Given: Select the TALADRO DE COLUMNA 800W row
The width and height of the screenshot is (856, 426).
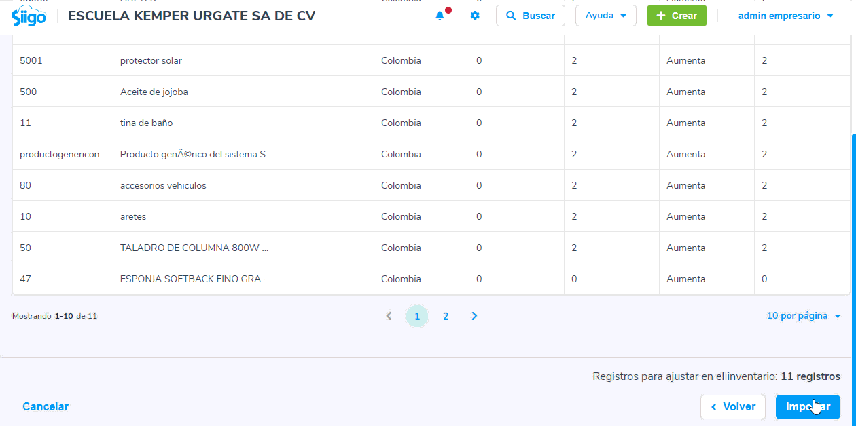Looking at the screenshot, I should (194, 248).
